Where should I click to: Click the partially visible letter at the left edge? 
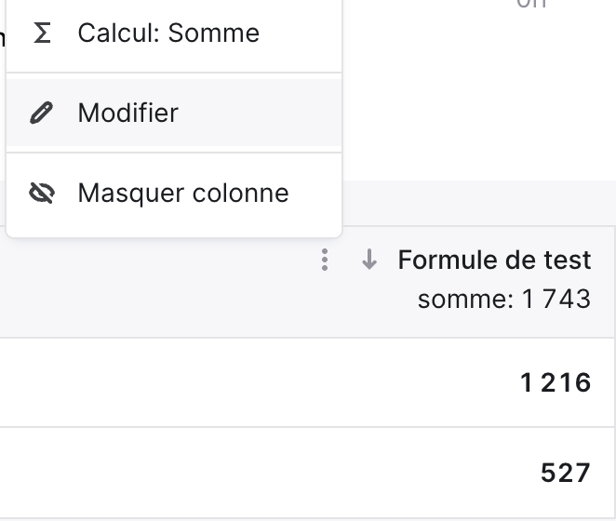2,38
